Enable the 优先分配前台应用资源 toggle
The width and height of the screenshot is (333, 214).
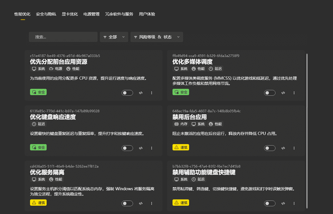click(x=127, y=93)
